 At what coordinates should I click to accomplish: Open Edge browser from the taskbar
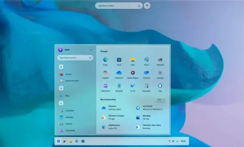click(x=77, y=141)
